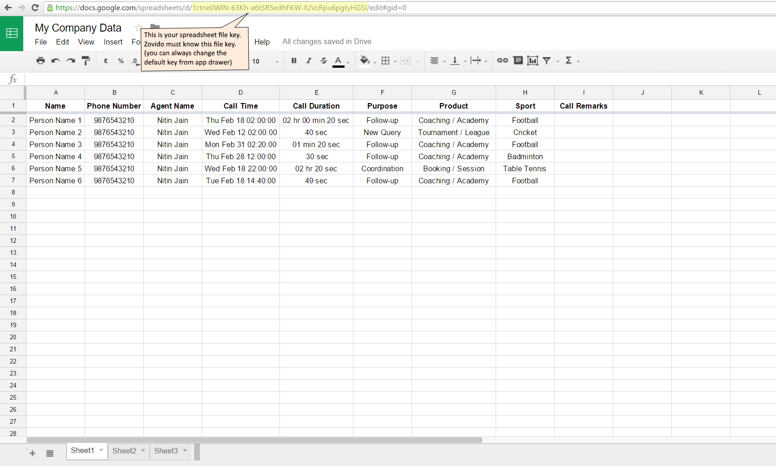Select the Call Remarks header cell
776x466 pixels.
tap(583, 106)
